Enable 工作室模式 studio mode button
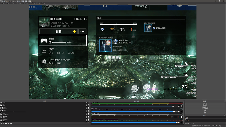 [x=205, y=109]
